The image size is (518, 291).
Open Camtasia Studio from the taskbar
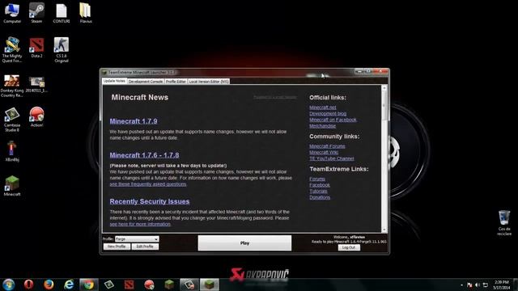tap(109, 285)
